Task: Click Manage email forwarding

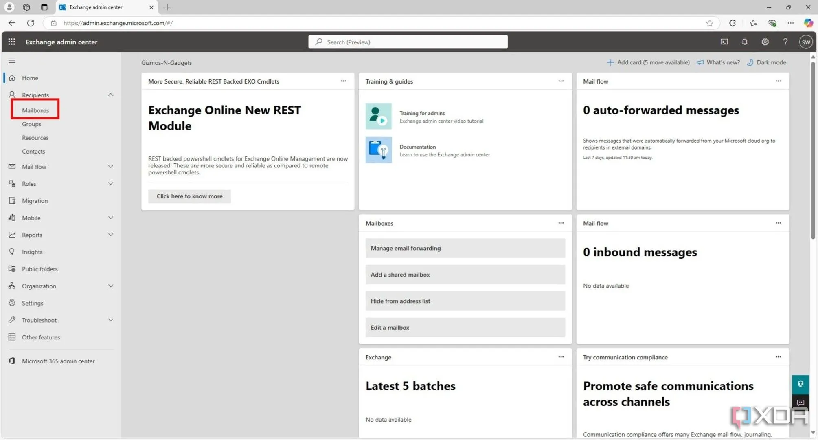Action: coord(465,248)
